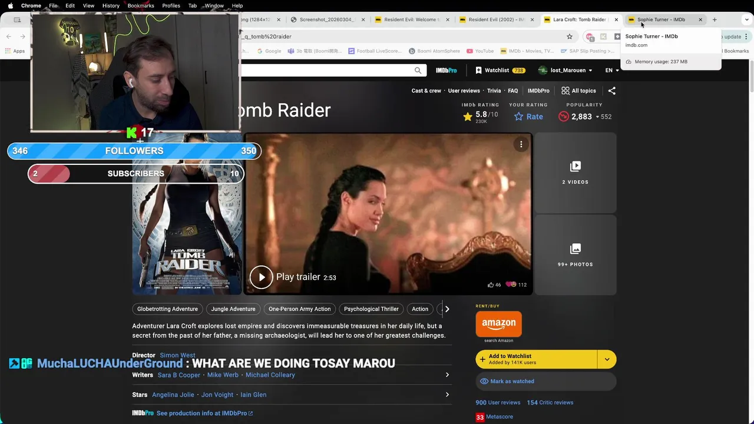Rate this title with blue star
This screenshot has width=754, height=424.
(528, 117)
